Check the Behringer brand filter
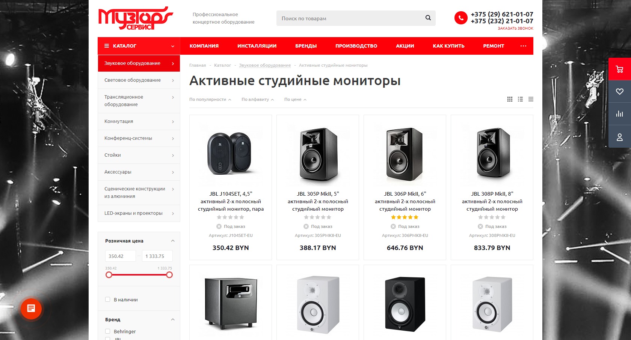Screen dimensions: 631x340 [108, 331]
